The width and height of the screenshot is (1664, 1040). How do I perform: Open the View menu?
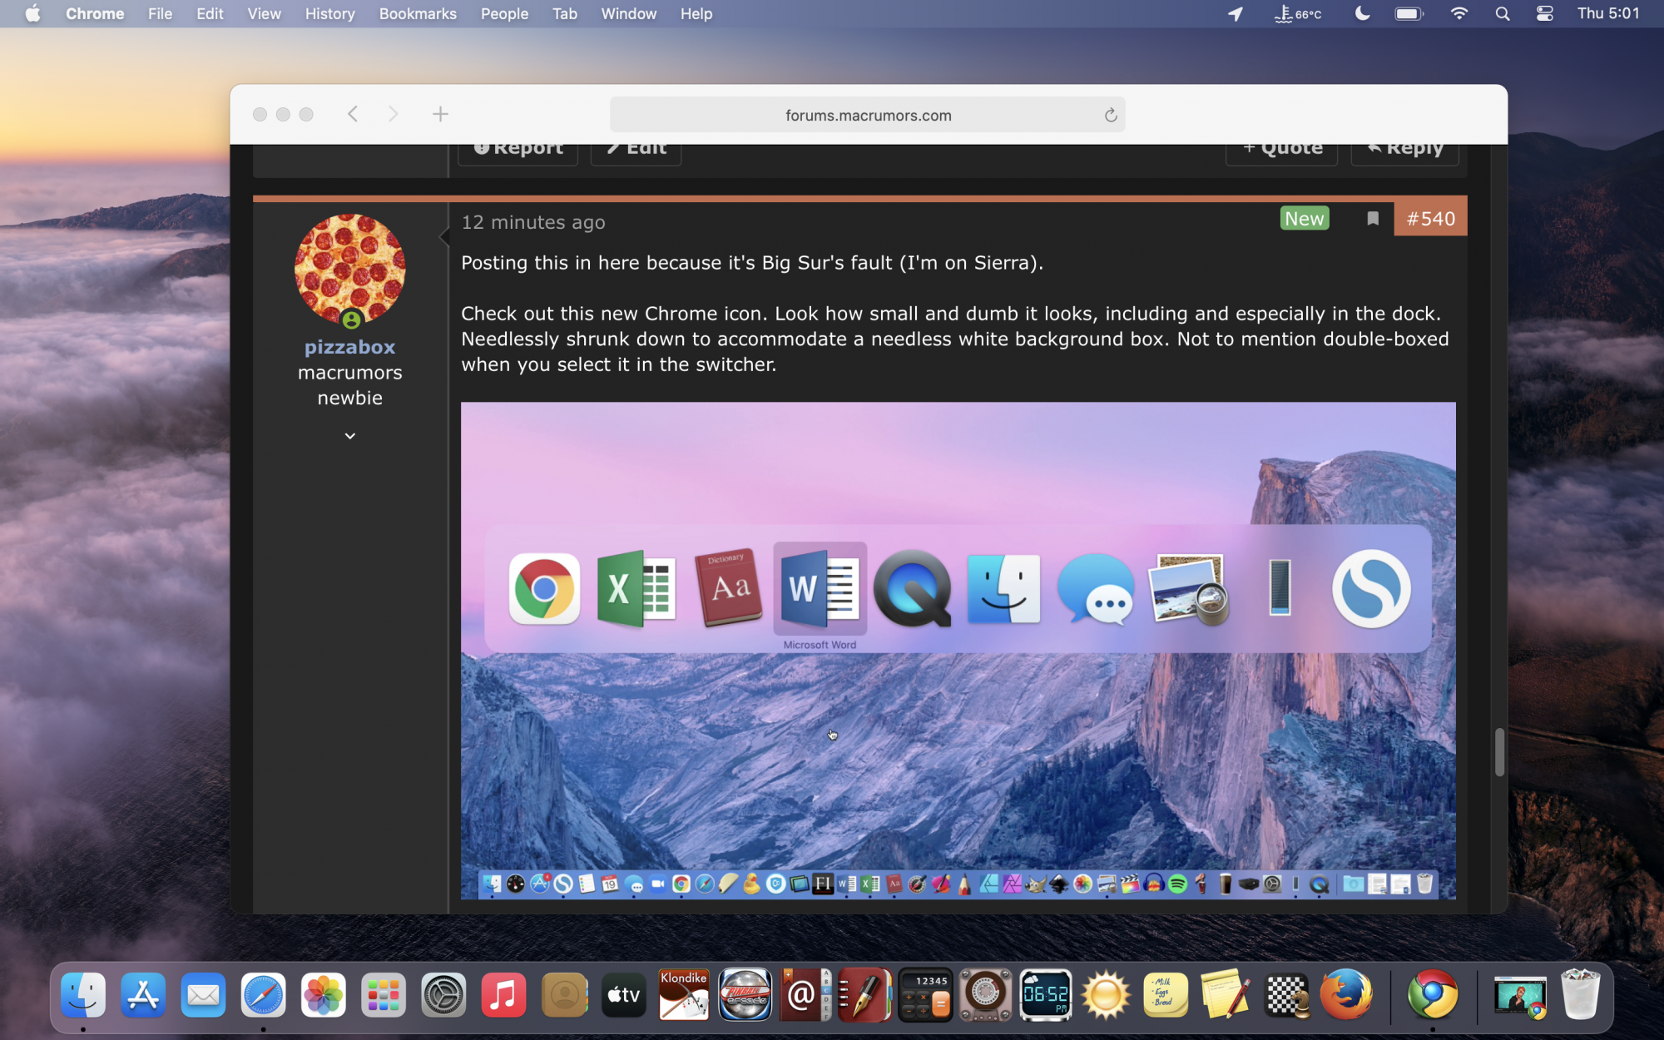click(264, 13)
